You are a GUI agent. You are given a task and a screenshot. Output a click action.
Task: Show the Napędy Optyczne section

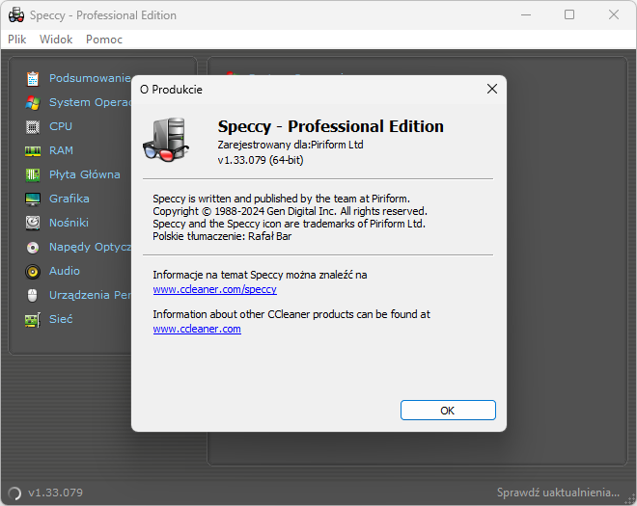[x=90, y=247]
